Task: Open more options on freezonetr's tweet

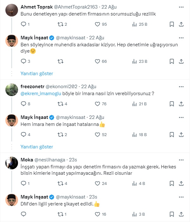Action: [x=181, y=86]
